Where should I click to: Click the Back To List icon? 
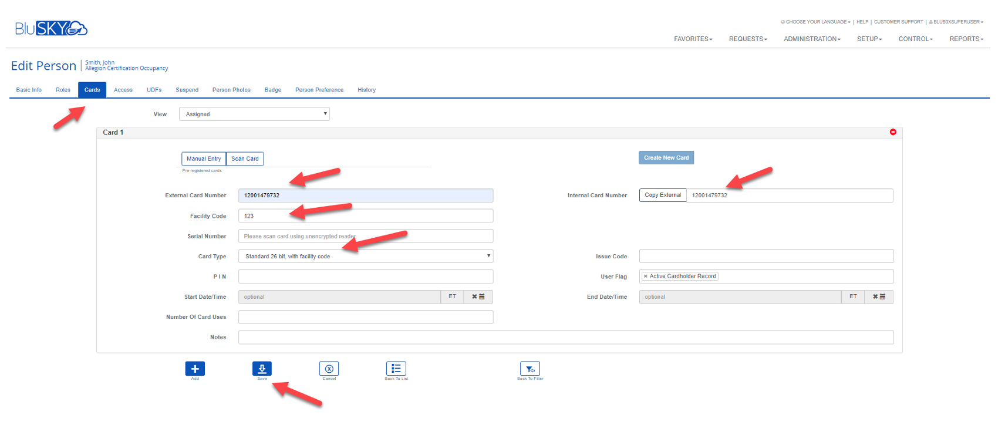[396, 369]
